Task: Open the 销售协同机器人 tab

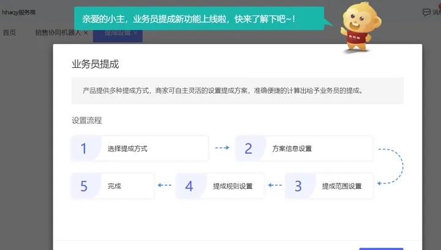Action: point(58,32)
